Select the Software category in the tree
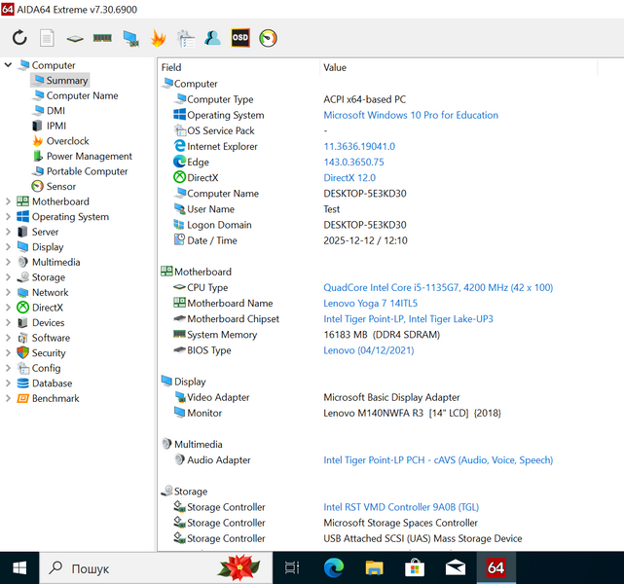624x584 pixels. [51, 338]
